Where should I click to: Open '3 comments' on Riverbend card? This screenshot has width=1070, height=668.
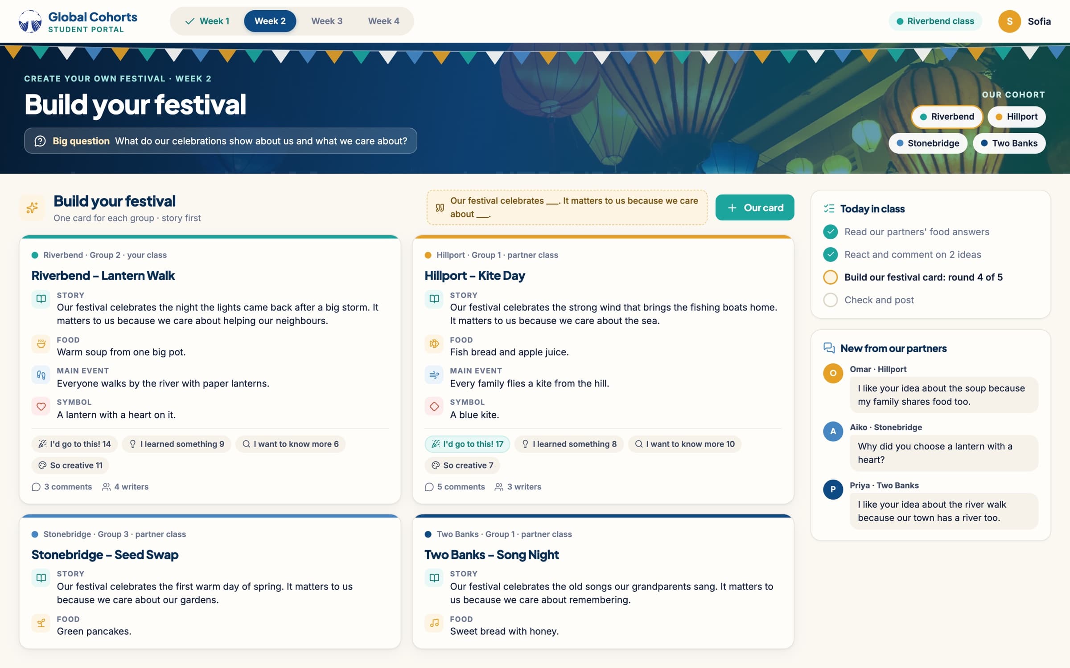(x=62, y=487)
